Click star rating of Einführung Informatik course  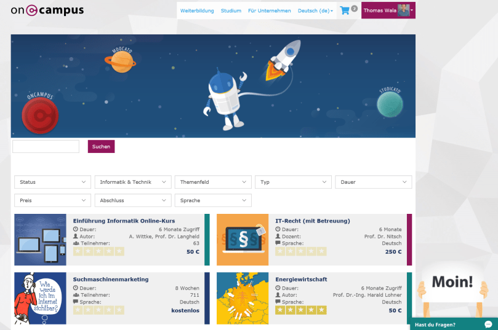pyautogui.click(x=98, y=251)
